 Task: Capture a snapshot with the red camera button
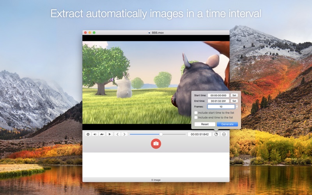point(156,144)
